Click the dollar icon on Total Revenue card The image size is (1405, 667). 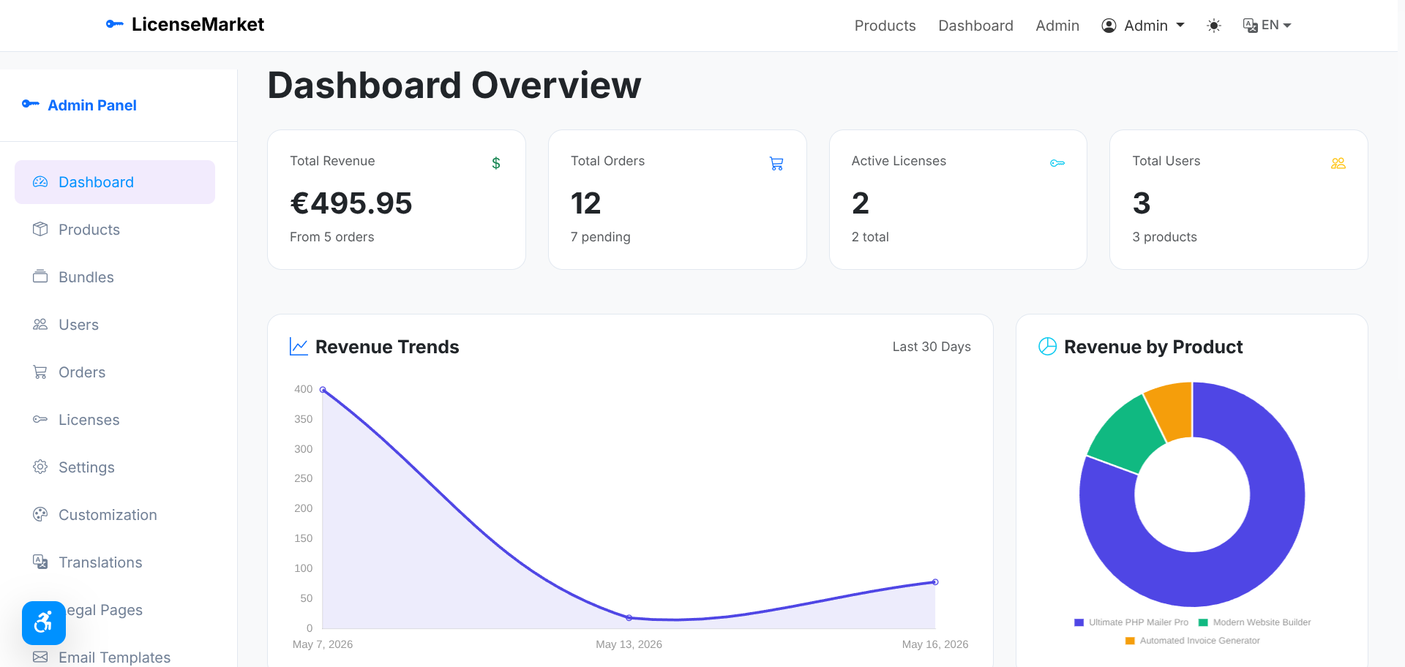[496, 163]
